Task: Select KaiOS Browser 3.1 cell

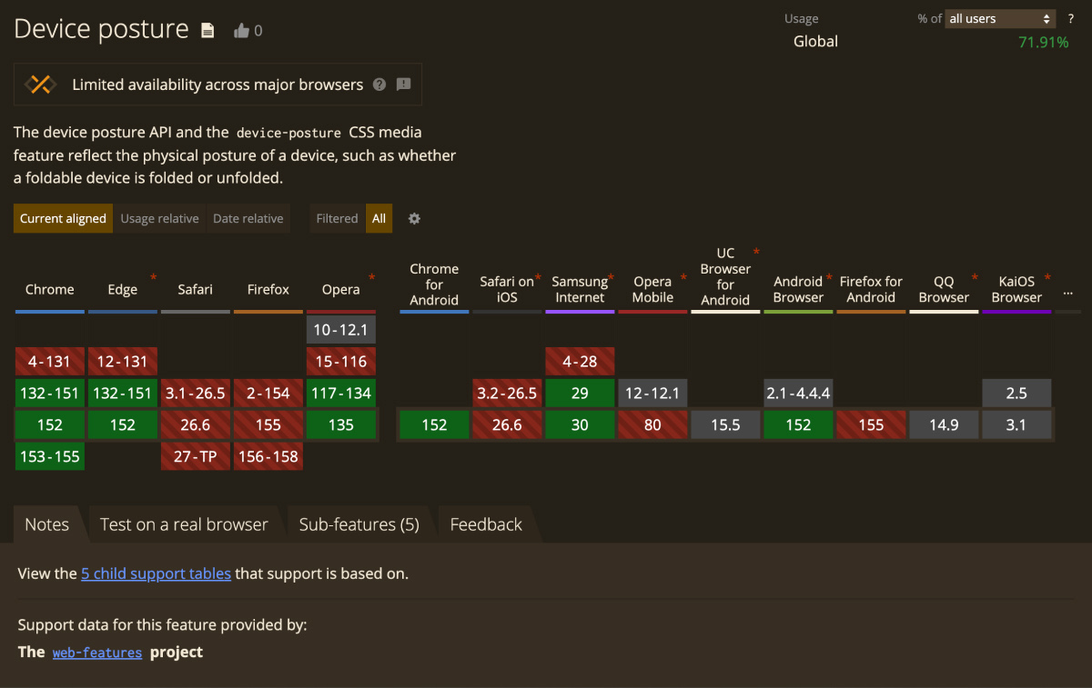Action: 1016,425
